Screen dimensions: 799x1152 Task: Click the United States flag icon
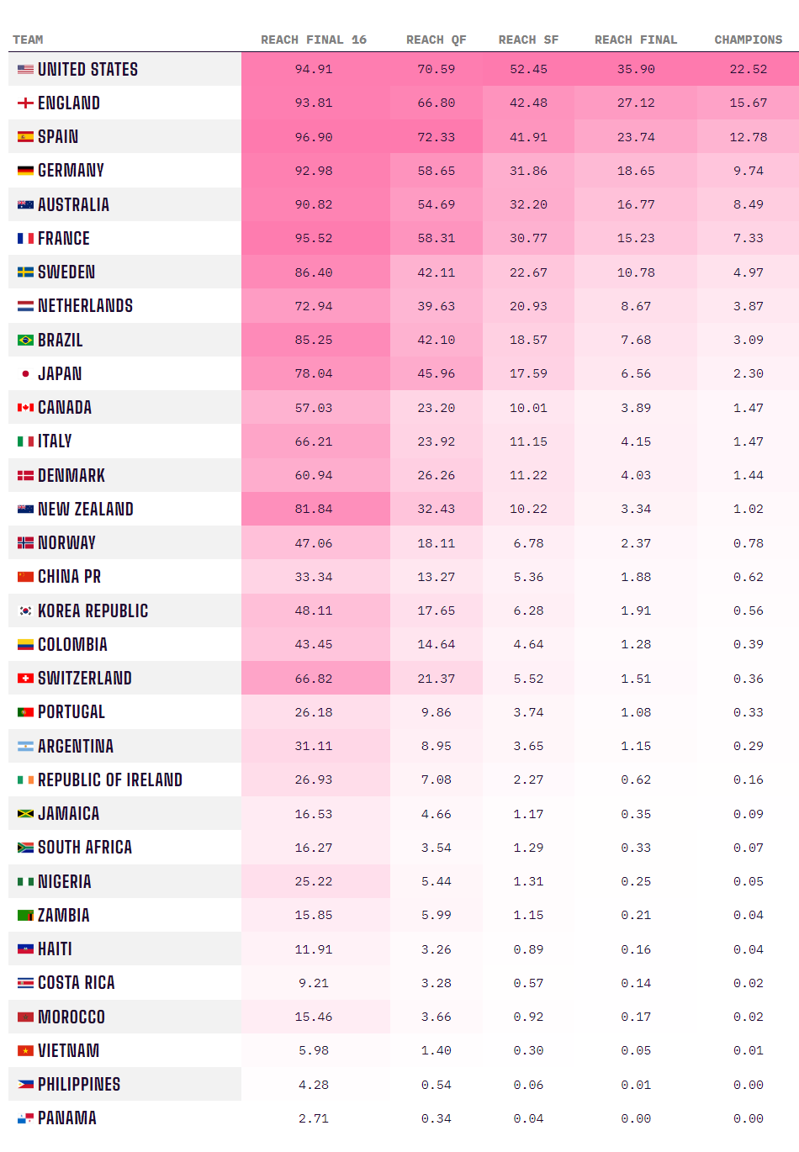[26, 70]
